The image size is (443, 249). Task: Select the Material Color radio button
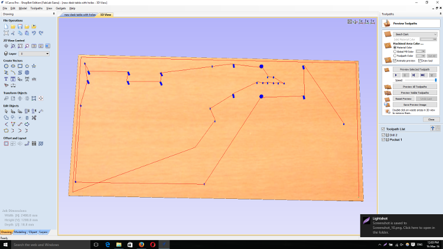[395, 47]
